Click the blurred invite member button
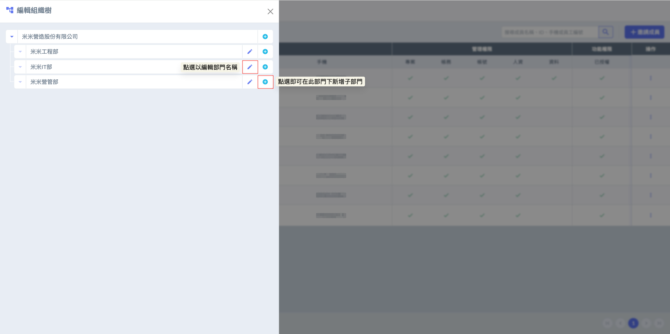This screenshot has width=670, height=334. coord(644,32)
